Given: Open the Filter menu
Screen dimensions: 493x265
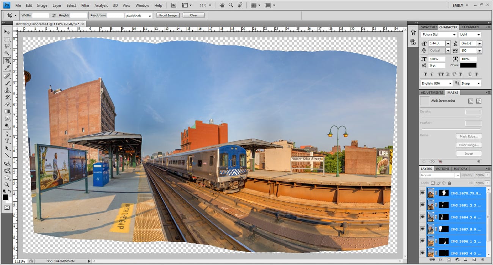Looking at the screenshot, I should click(85, 5).
